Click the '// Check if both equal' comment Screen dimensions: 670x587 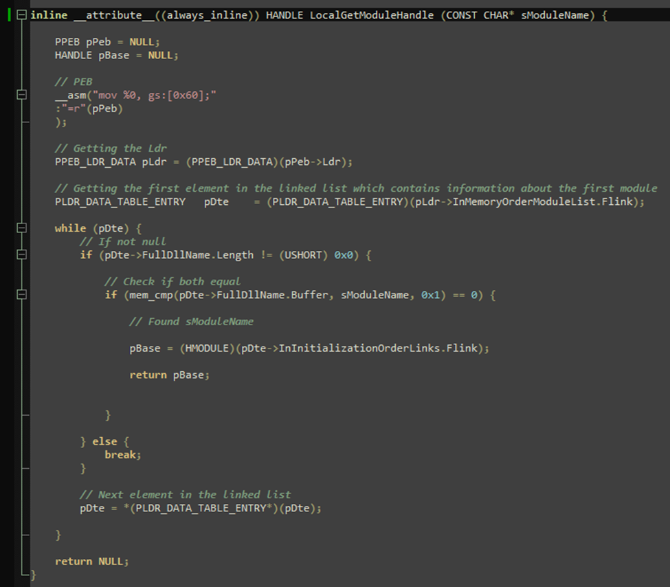(x=172, y=281)
